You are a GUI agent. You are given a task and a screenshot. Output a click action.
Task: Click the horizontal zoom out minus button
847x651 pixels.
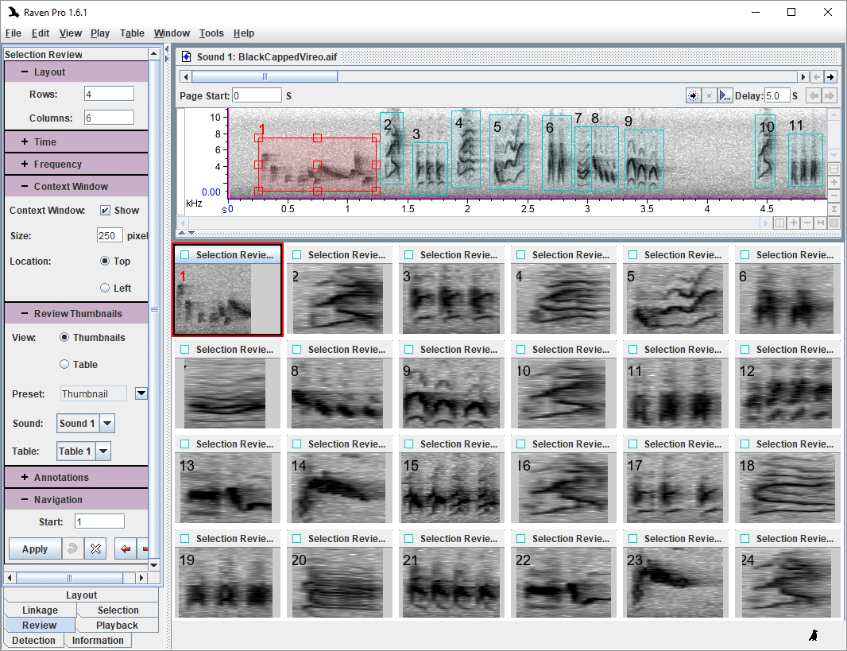(x=807, y=223)
